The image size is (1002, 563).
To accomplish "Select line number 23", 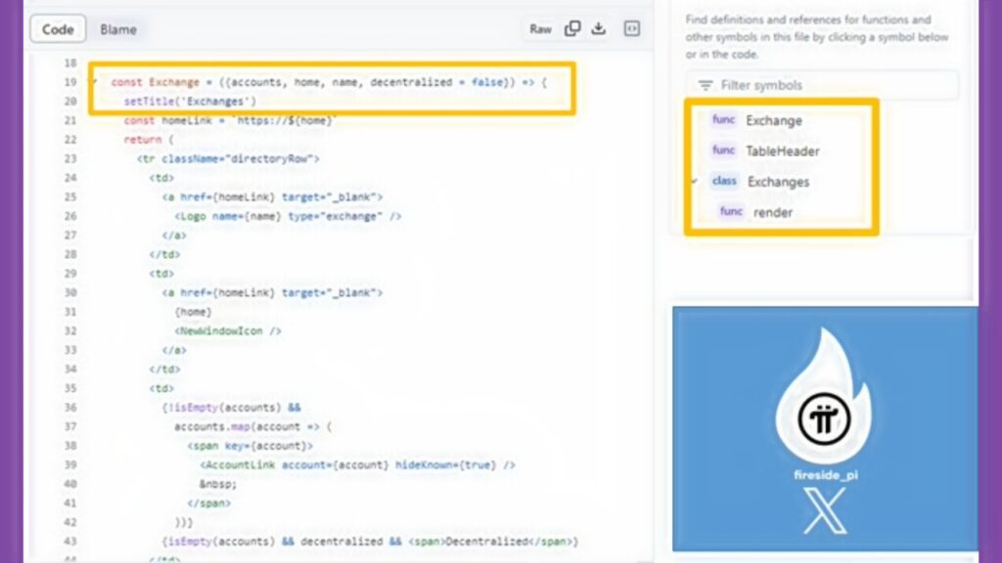I will click(x=68, y=158).
